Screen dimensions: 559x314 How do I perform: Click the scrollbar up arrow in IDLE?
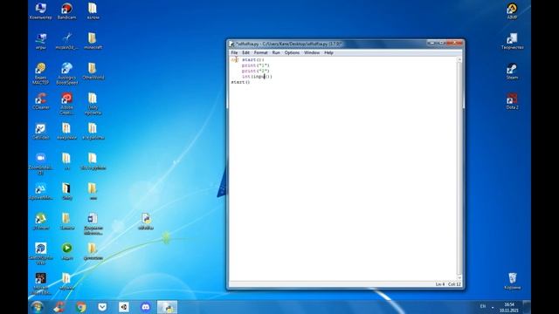click(459, 60)
